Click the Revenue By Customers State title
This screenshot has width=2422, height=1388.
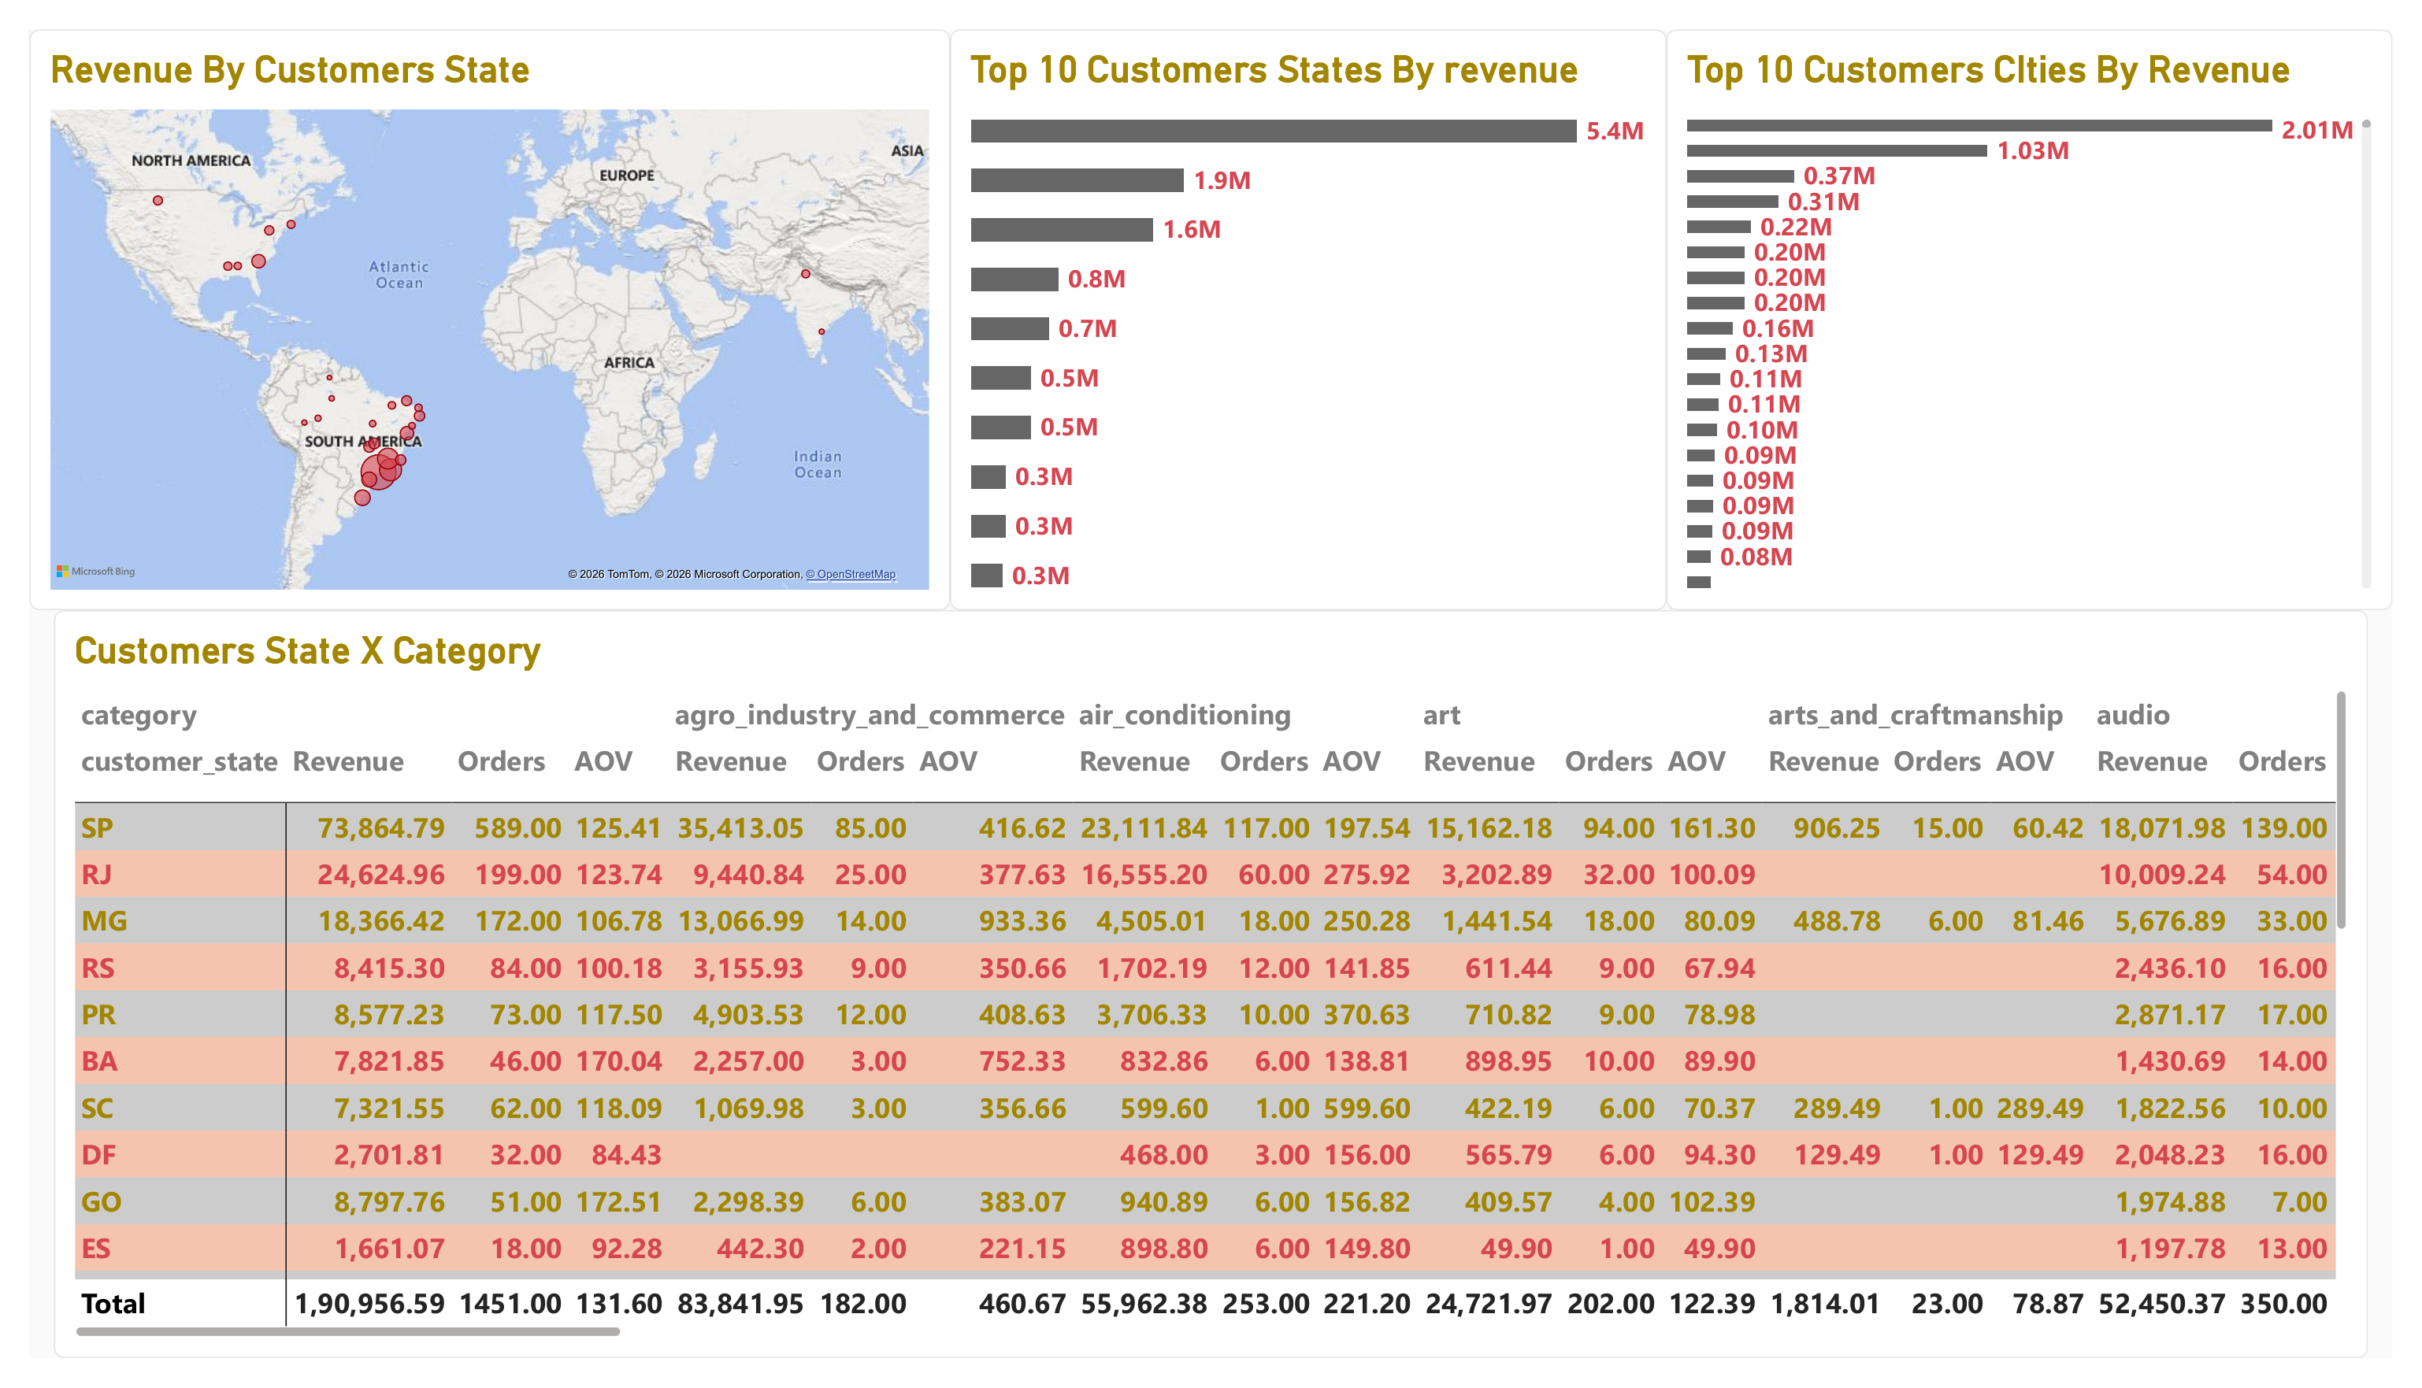click(x=290, y=69)
